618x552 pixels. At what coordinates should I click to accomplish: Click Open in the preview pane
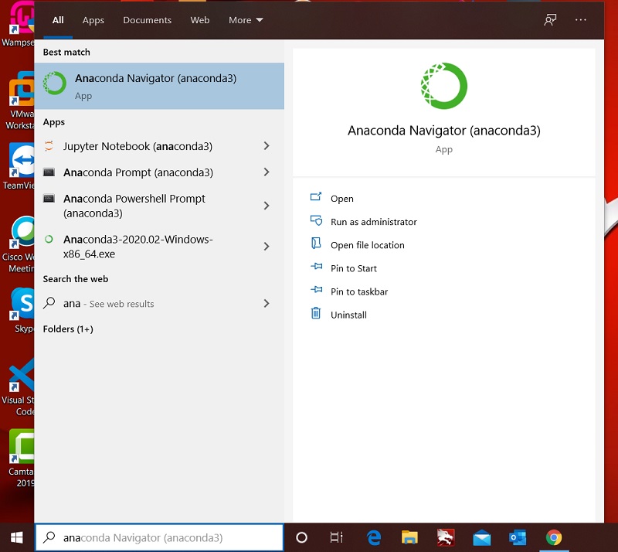tap(342, 199)
